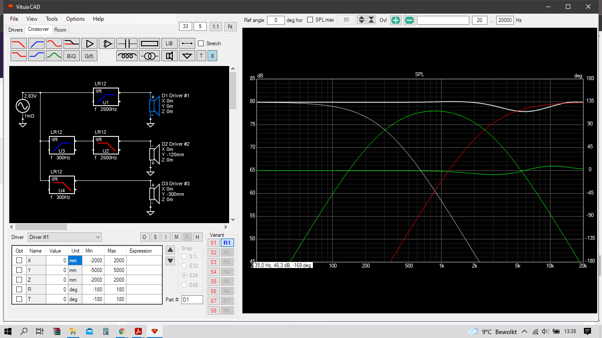
Task: Click the Fit button
Action: pyautogui.click(x=230, y=26)
